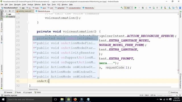Screen dimensions: 182x102
Task: Toggle the Project tool window tab
Action: tap(1, 15)
